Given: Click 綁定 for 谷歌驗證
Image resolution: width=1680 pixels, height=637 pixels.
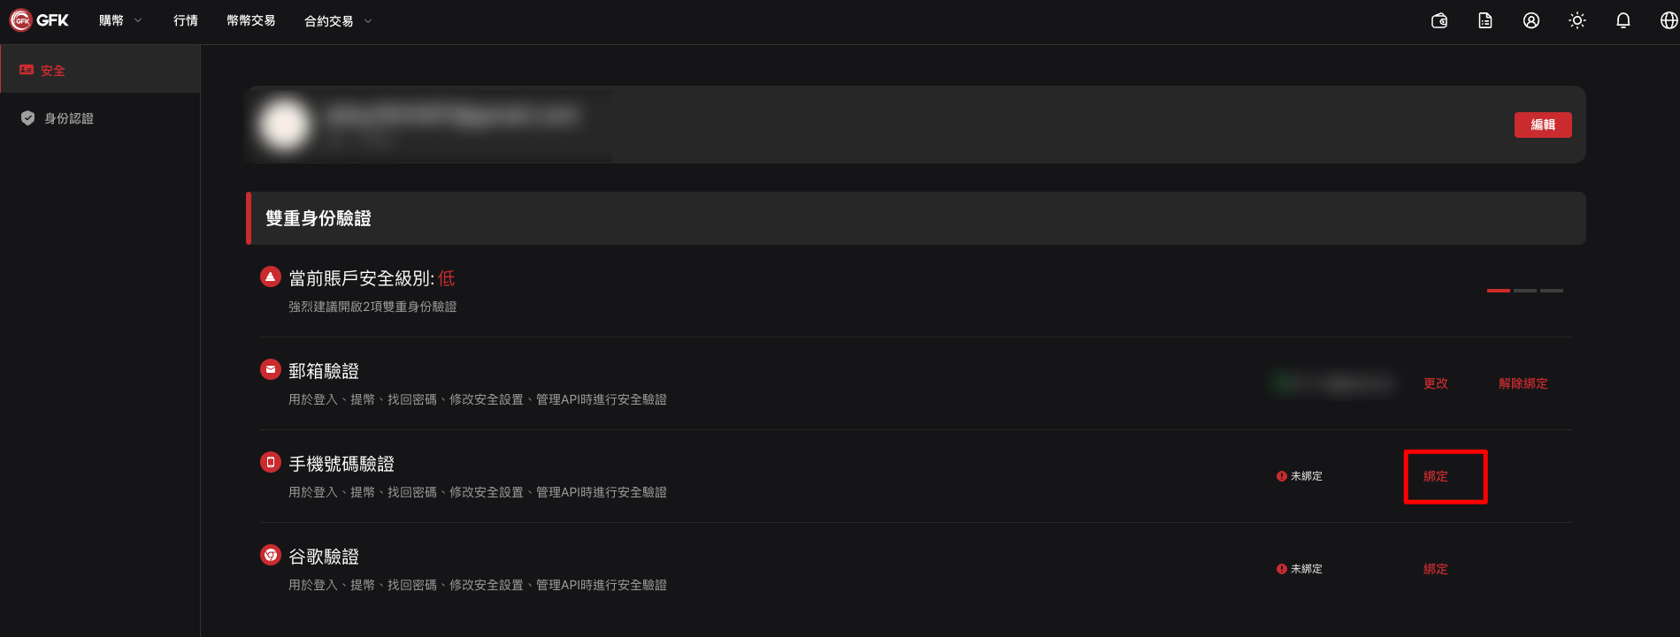Looking at the screenshot, I should tap(1436, 569).
